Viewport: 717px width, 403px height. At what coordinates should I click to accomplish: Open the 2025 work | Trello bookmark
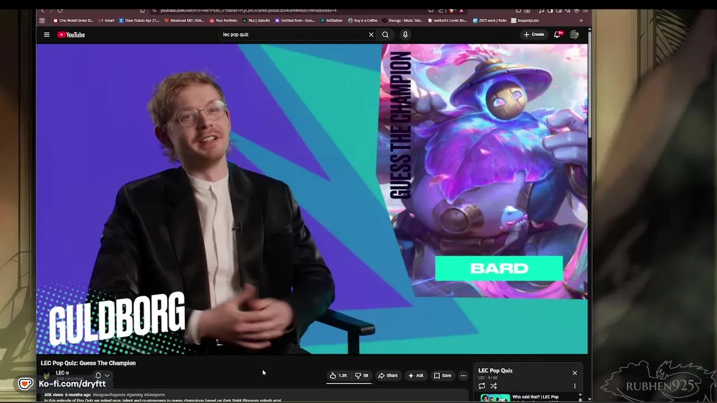pos(490,21)
